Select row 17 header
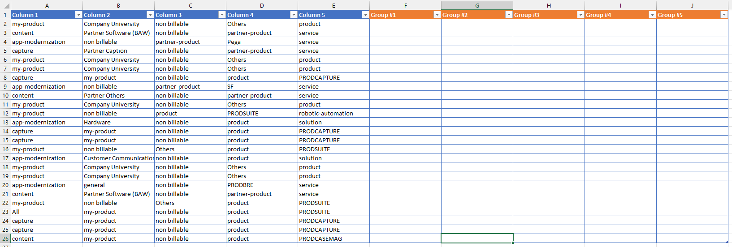 point(5,158)
